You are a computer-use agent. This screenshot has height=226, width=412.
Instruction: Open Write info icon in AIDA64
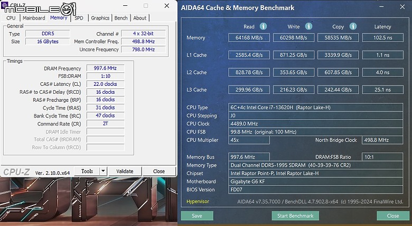coord(308,26)
